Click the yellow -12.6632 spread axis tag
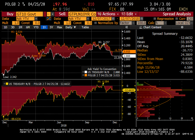195x140 pixels. pyautogui.click(x=129, y=90)
